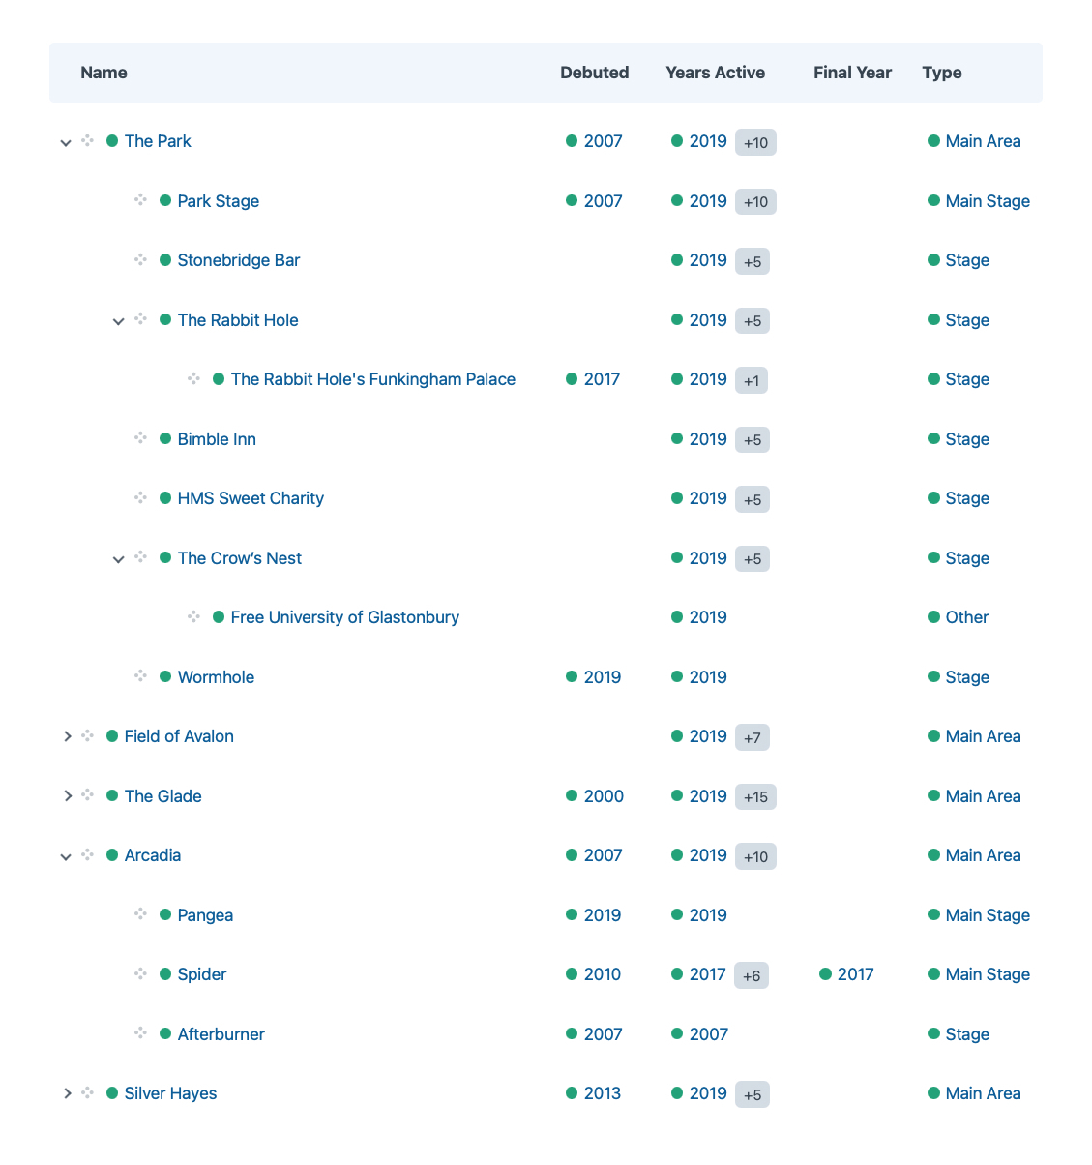Viewport: 1092px width, 1165px height.
Task: Click drag handle icon beside Afterburner
Action: pos(140,1033)
